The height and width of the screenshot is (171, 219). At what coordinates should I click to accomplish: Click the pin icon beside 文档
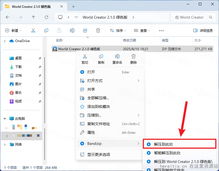(40, 76)
